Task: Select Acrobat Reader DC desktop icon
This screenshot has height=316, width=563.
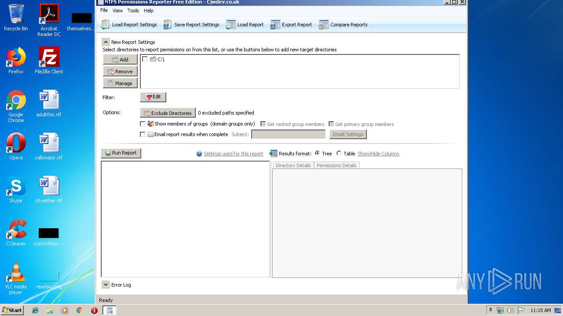Action: [49, 20]
